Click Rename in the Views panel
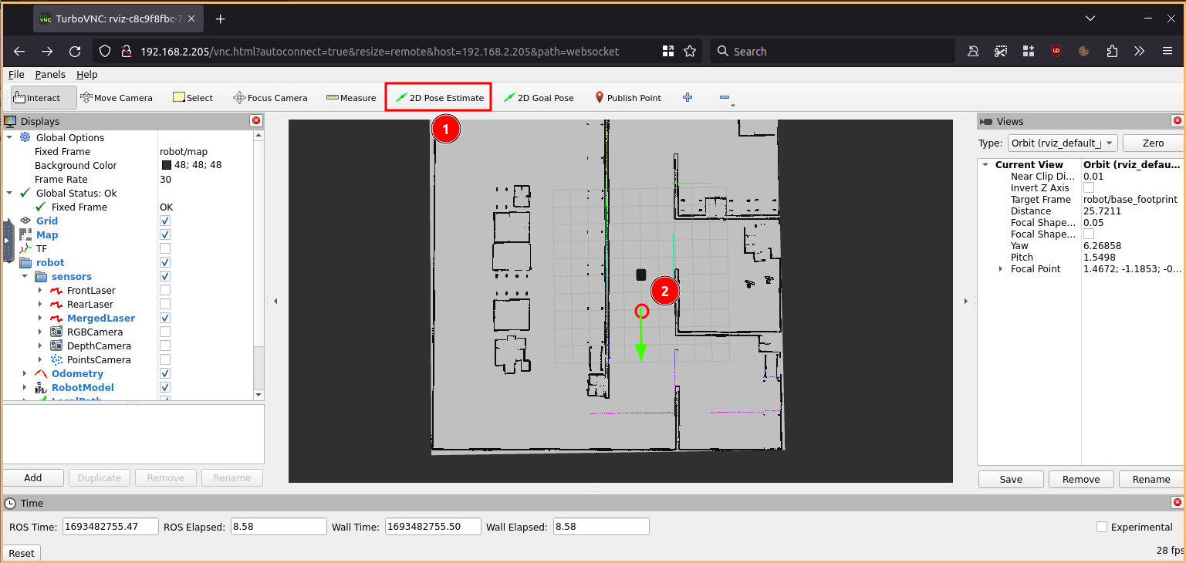The width and height of the screenshot is (1186, 563). coord(1151,479)
